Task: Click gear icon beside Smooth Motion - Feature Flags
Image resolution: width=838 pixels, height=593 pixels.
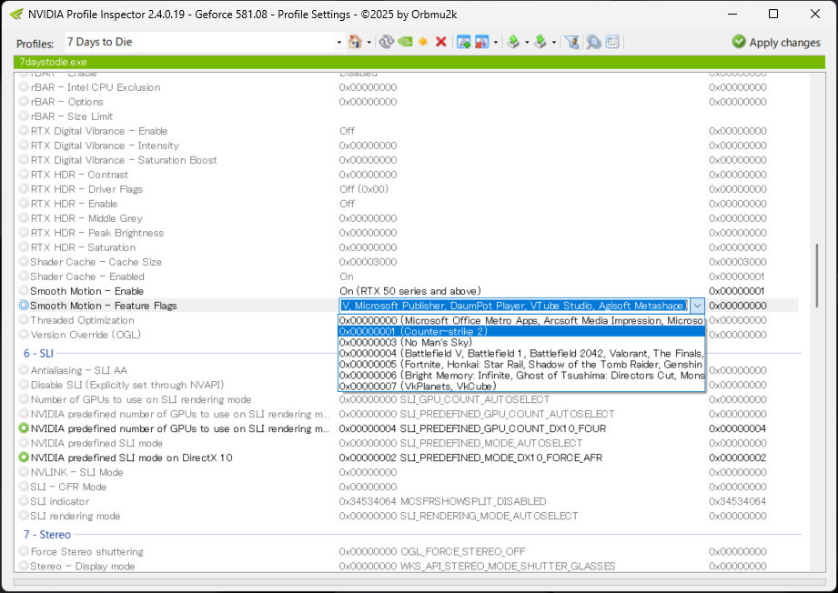Action: 24,305
